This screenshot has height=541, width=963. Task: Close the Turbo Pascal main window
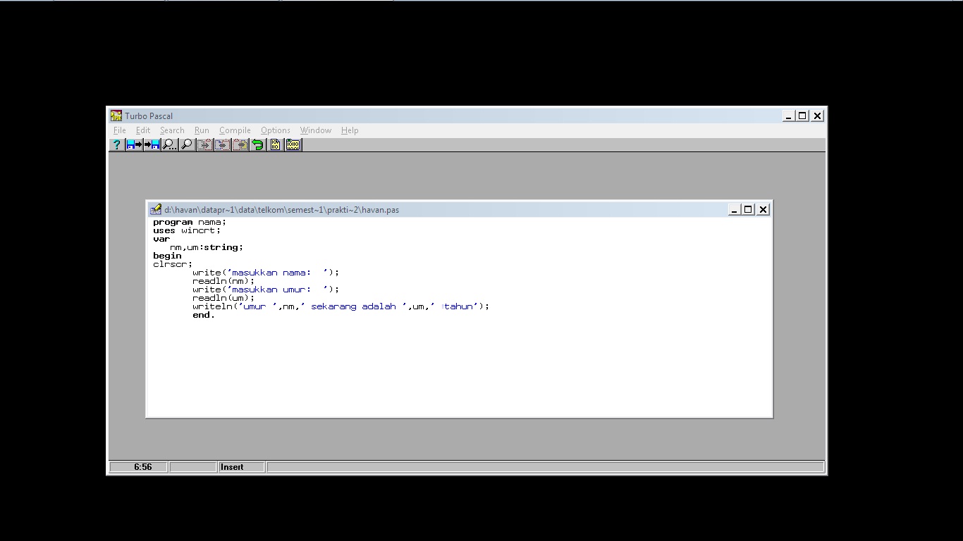pos(818,116)
